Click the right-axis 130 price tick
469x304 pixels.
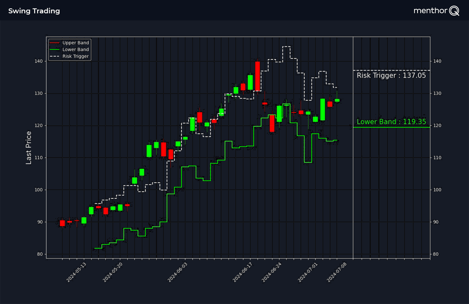(437, 93)
